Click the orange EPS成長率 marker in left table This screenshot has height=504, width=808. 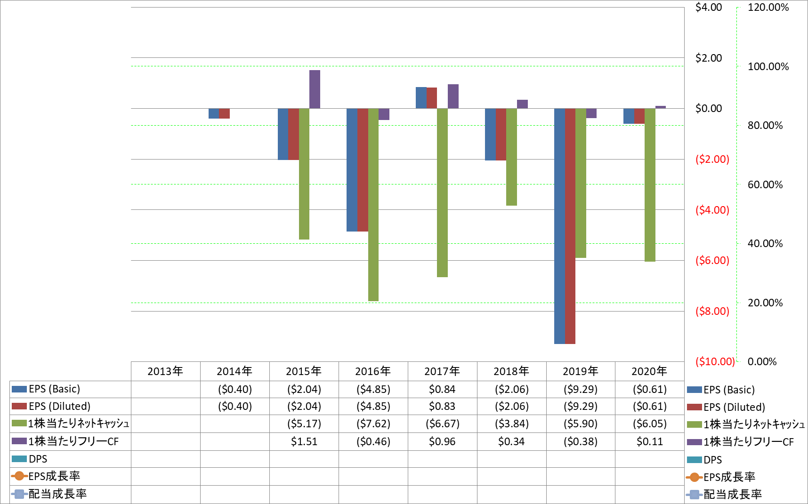19,476
